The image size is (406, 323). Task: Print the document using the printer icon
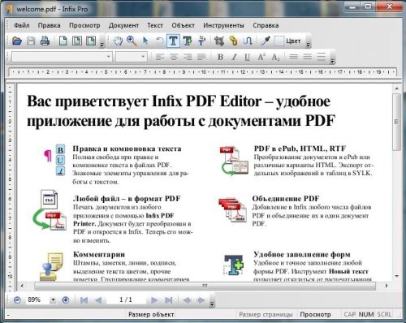coord(45,41)
